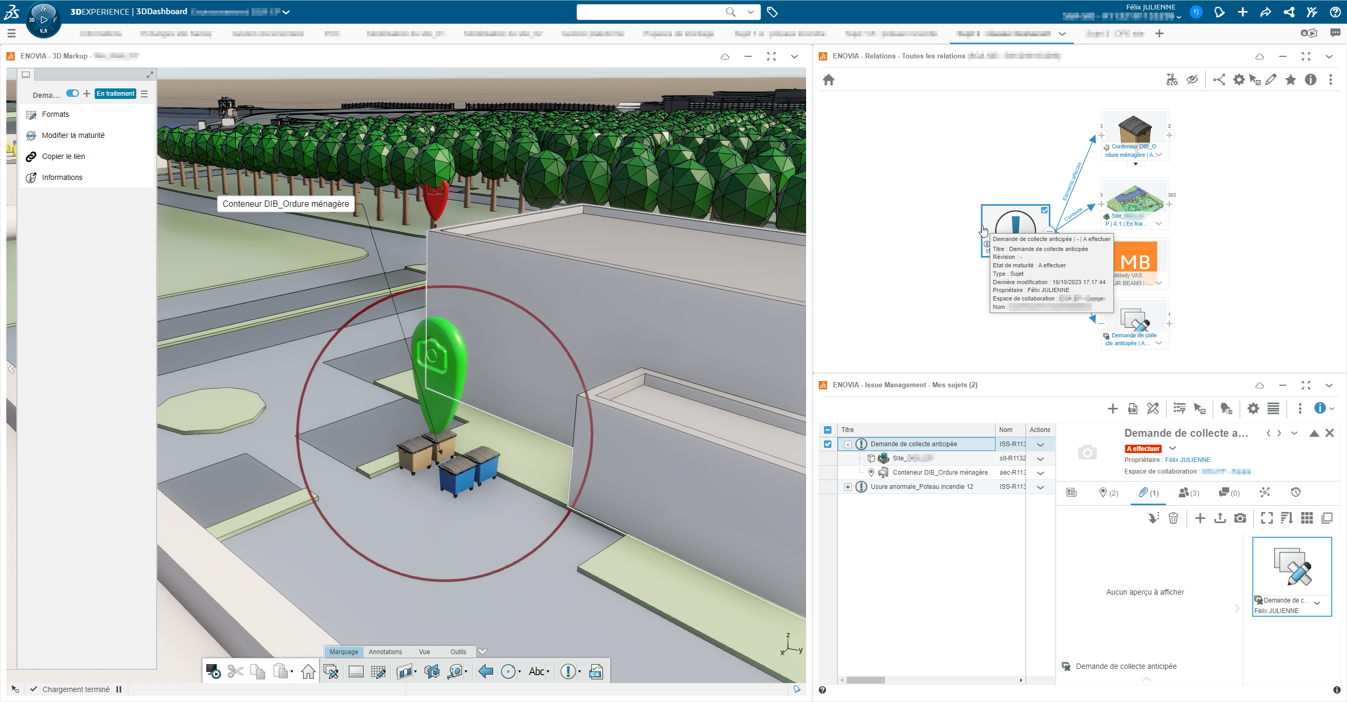Image resolution: width=1347 pixels, height=702 pixels.
Task: Open the help question mark menu
Action: [1335, 12]
